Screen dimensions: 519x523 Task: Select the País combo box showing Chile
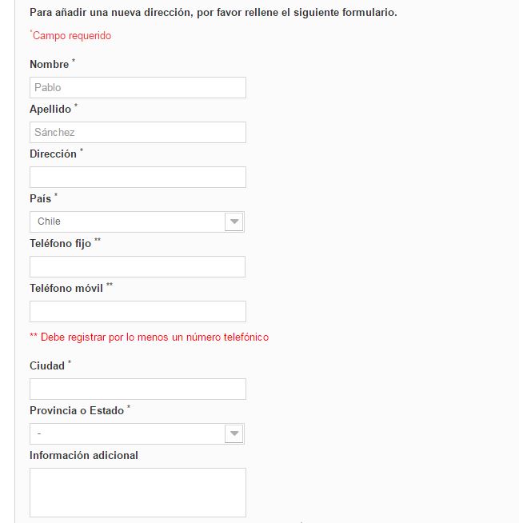(x=137, y=222)
